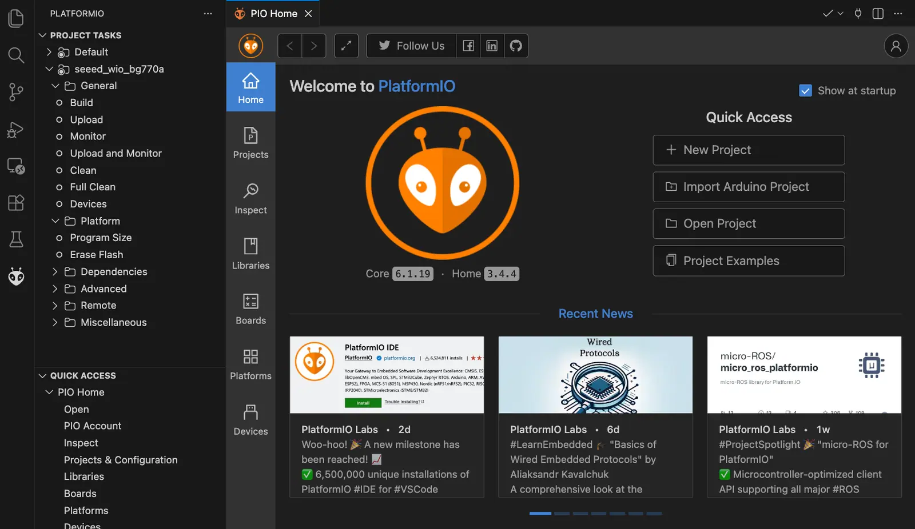Click the user account profile icon

[x=896, y=46]
